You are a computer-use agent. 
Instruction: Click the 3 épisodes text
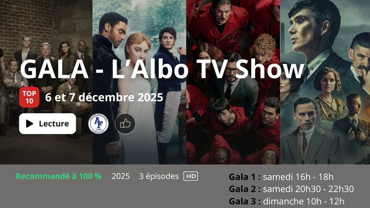[x=159, y=176]
